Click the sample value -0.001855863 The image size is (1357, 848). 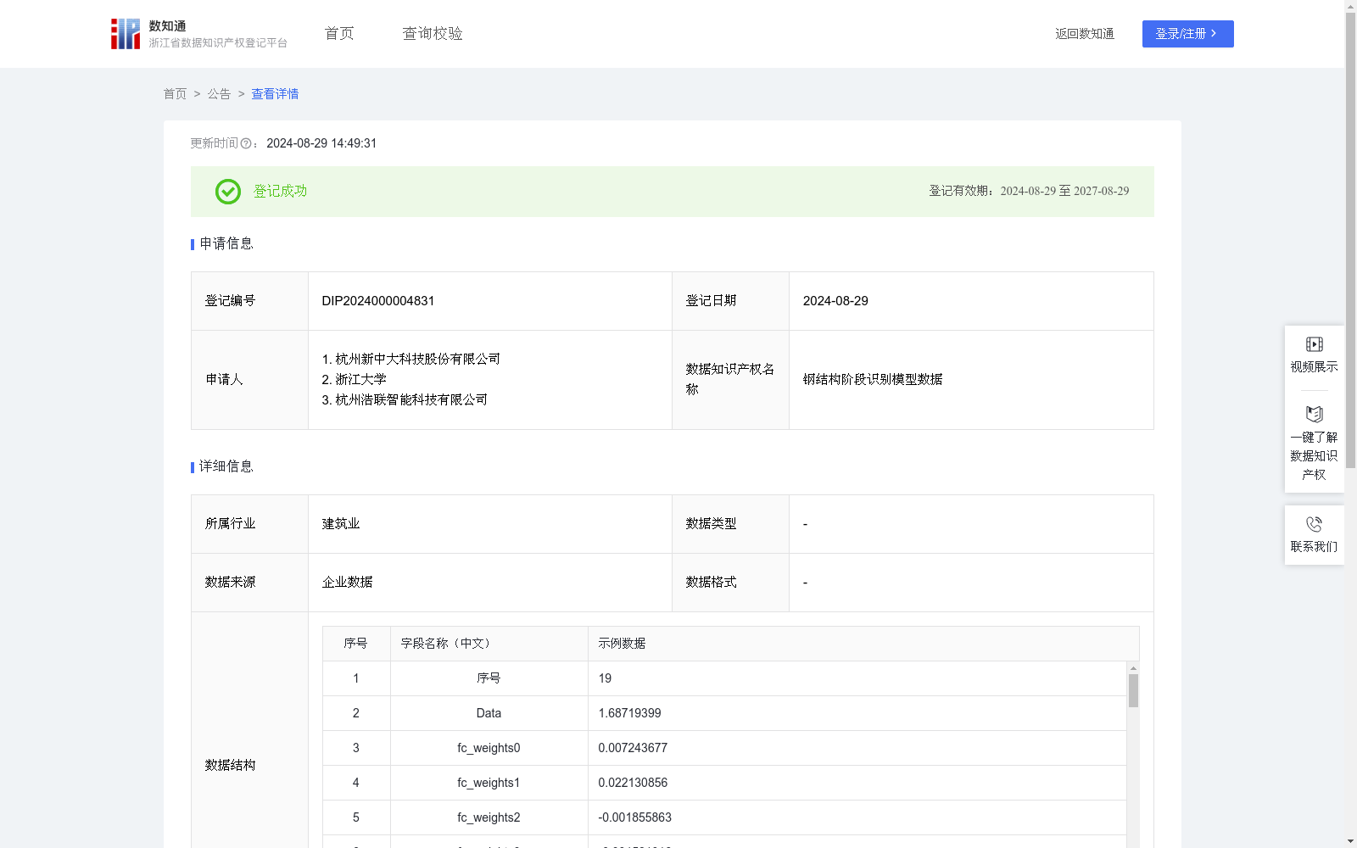click(634, 817)
